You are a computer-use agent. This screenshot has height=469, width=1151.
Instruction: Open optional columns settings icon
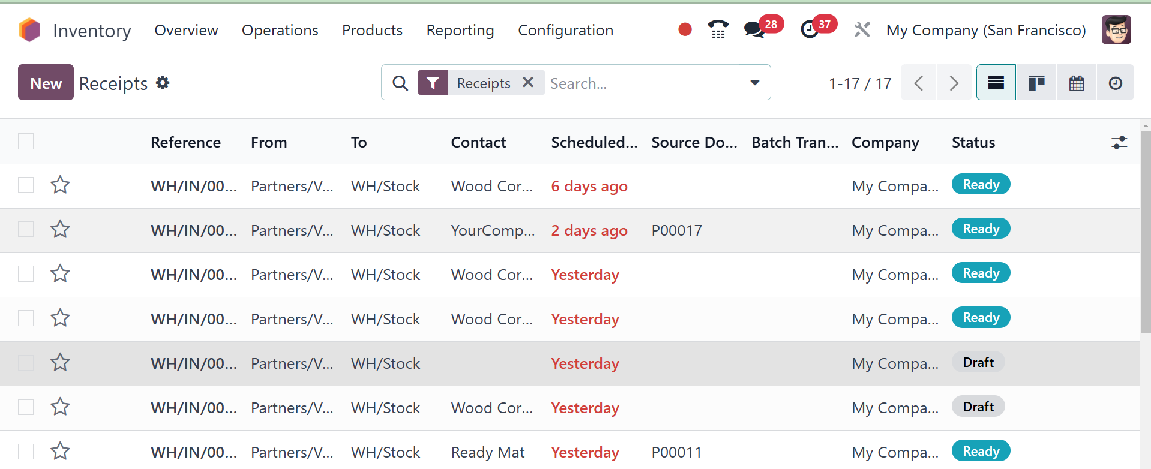[1119, 142]
